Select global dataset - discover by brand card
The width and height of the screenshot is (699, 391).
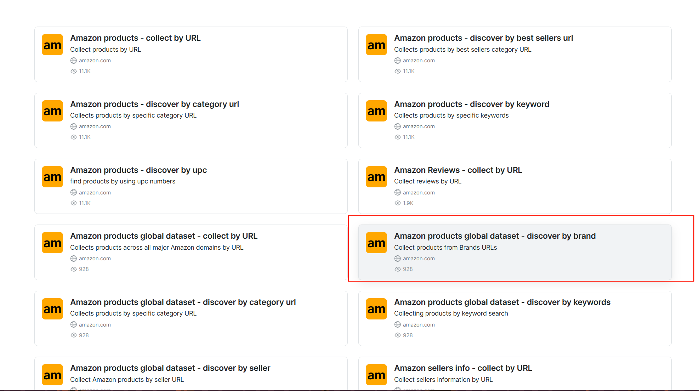pyautogui.click(x=515, y=252)
